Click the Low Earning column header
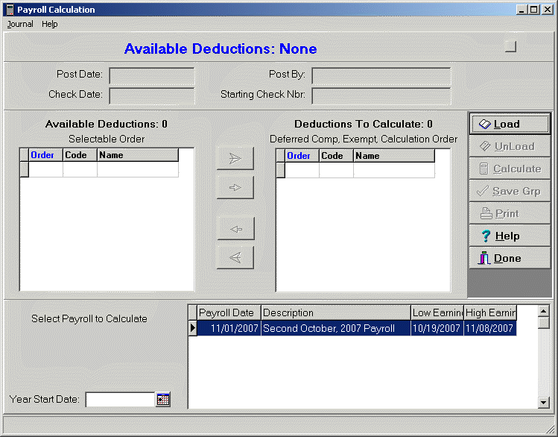This screenshot has height=437, width=558. (437, 312)
